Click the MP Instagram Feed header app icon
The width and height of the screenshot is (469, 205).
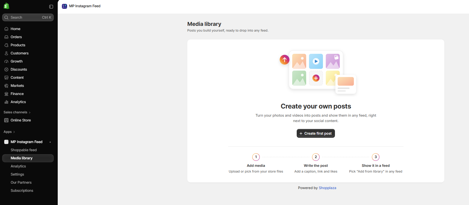(x=64, y=6)
